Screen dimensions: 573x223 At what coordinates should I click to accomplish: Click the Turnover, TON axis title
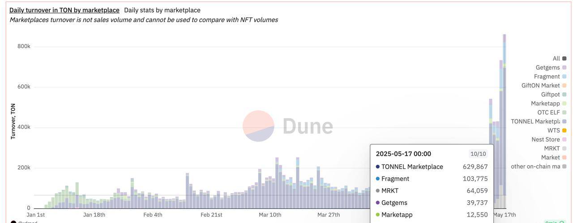pos(13,122)
